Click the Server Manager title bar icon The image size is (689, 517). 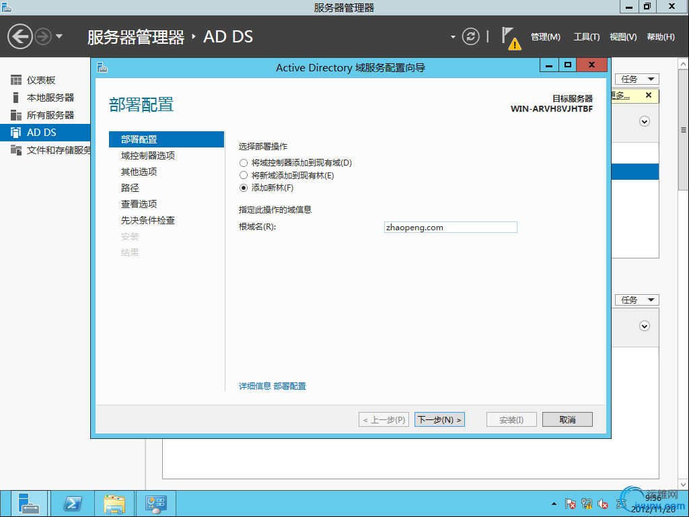(7, 7)
